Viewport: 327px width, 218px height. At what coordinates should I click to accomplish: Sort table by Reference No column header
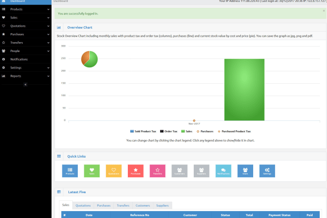pyautogui.click(x=140, y=215)
